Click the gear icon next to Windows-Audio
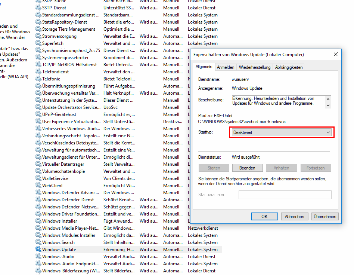 (38, 256)
